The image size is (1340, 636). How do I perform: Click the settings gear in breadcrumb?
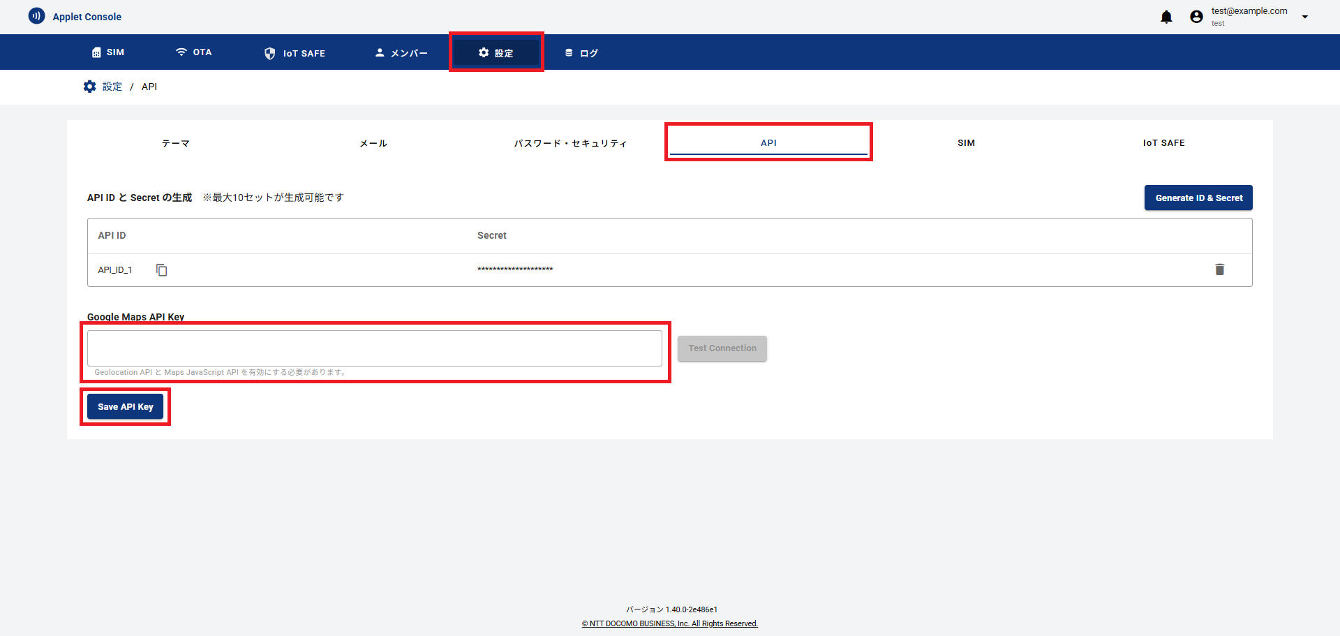(x=90, y=87)
